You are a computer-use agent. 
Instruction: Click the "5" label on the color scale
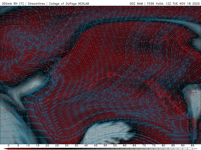tap(18, 145)
